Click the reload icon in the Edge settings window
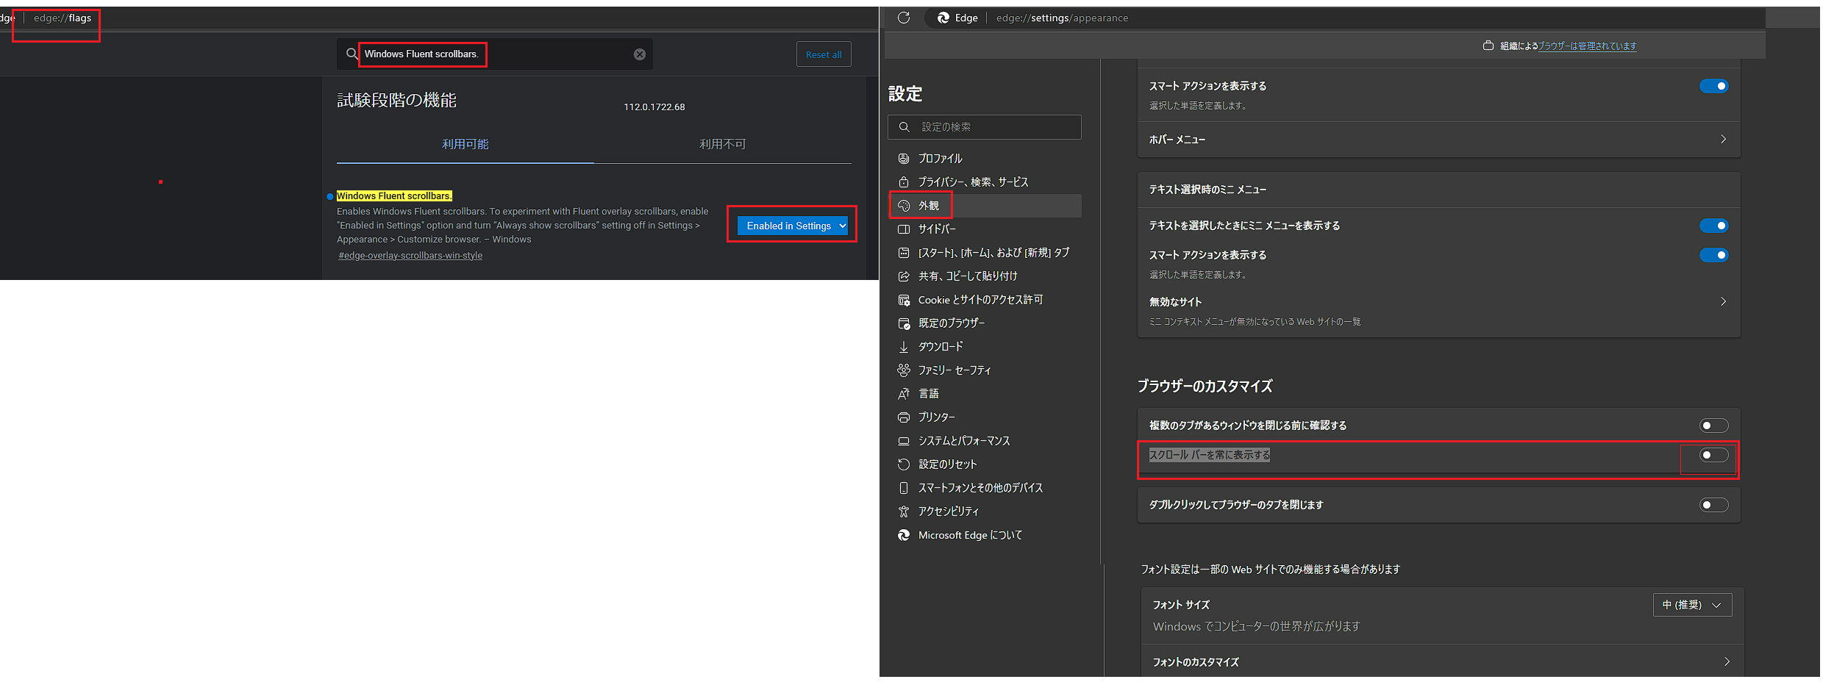This screenshot has width=1823, height=682. click(x=904, y=18)
